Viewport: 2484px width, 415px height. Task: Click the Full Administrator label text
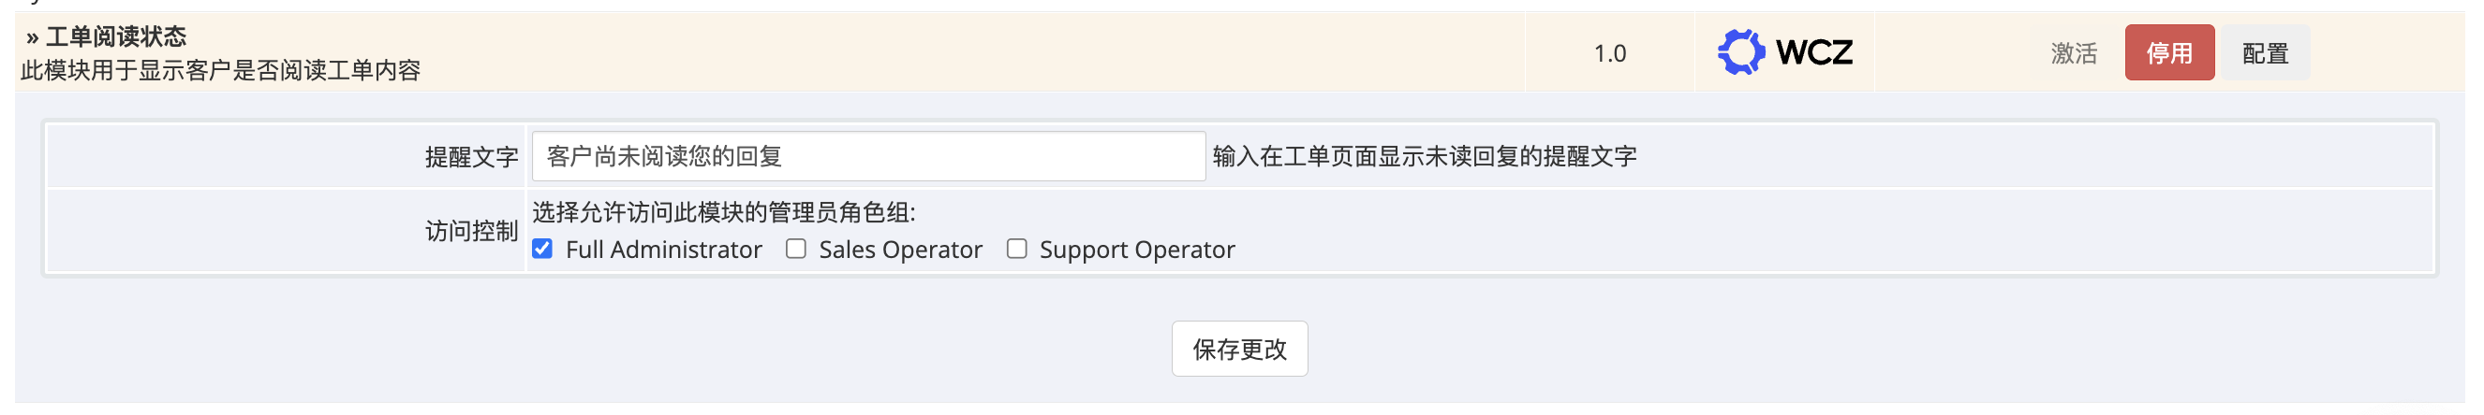(663, 250)
